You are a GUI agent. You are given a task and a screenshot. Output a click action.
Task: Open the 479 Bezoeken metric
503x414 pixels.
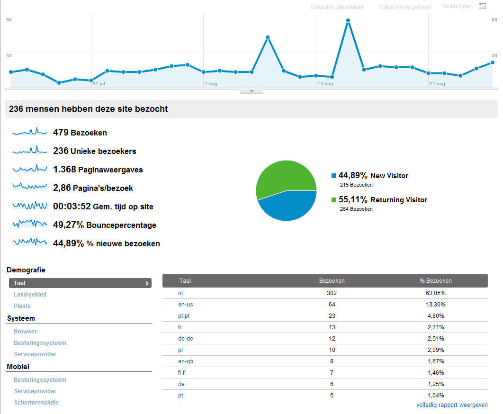pos(80,133)
